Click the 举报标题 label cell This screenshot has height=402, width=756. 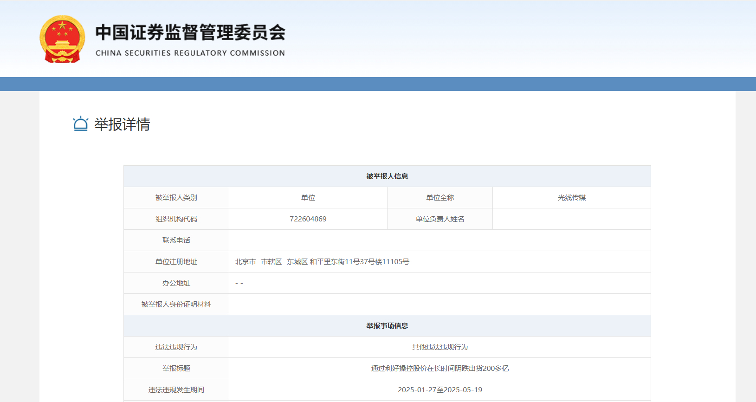(176, 369)
